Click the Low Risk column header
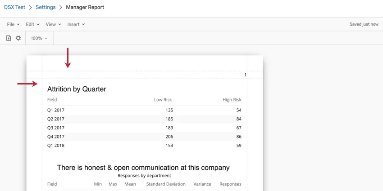The width and height of the screenshot is (383, 191). coord(163,100)
